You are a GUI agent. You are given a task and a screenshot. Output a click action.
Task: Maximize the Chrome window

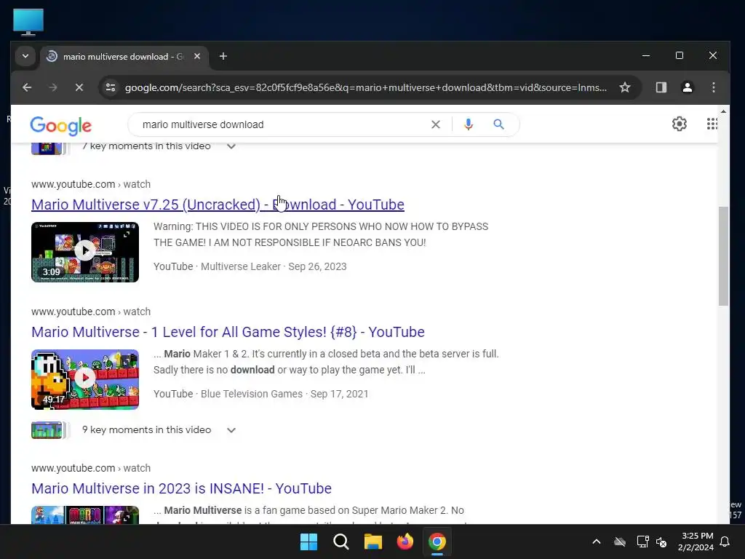coord(680,55)
